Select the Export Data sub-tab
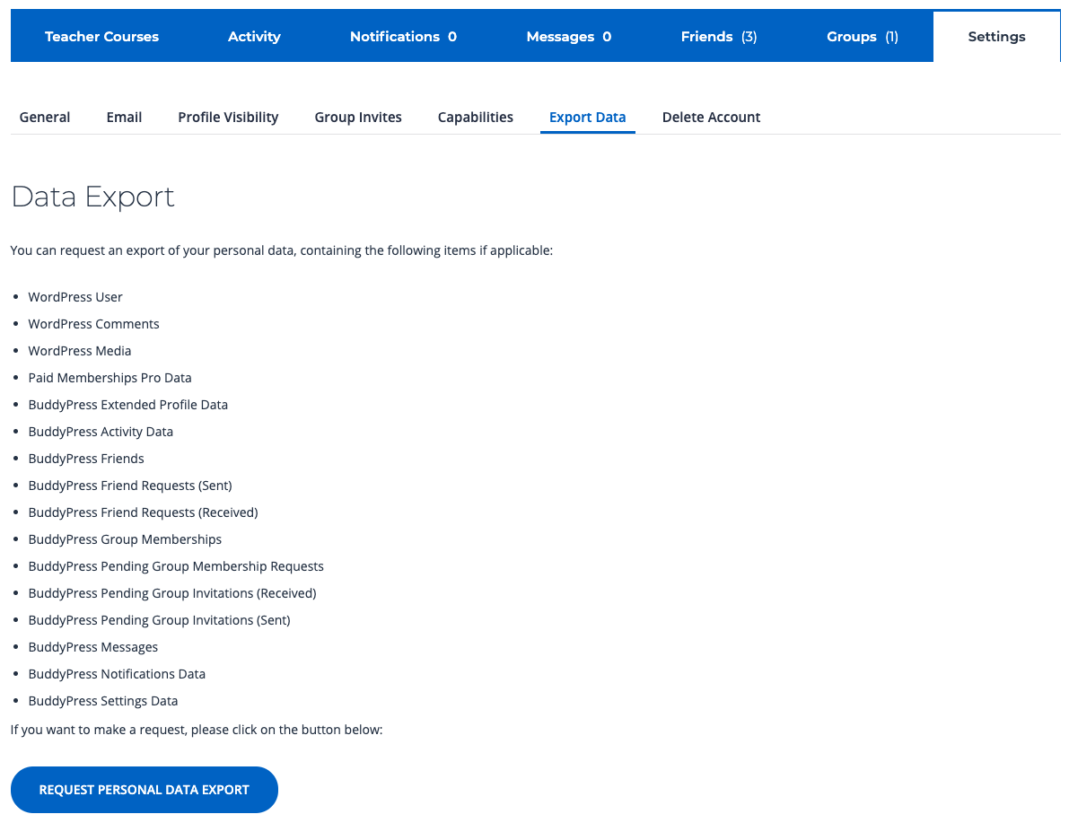 pyautogui.click(x=587, y=118)
